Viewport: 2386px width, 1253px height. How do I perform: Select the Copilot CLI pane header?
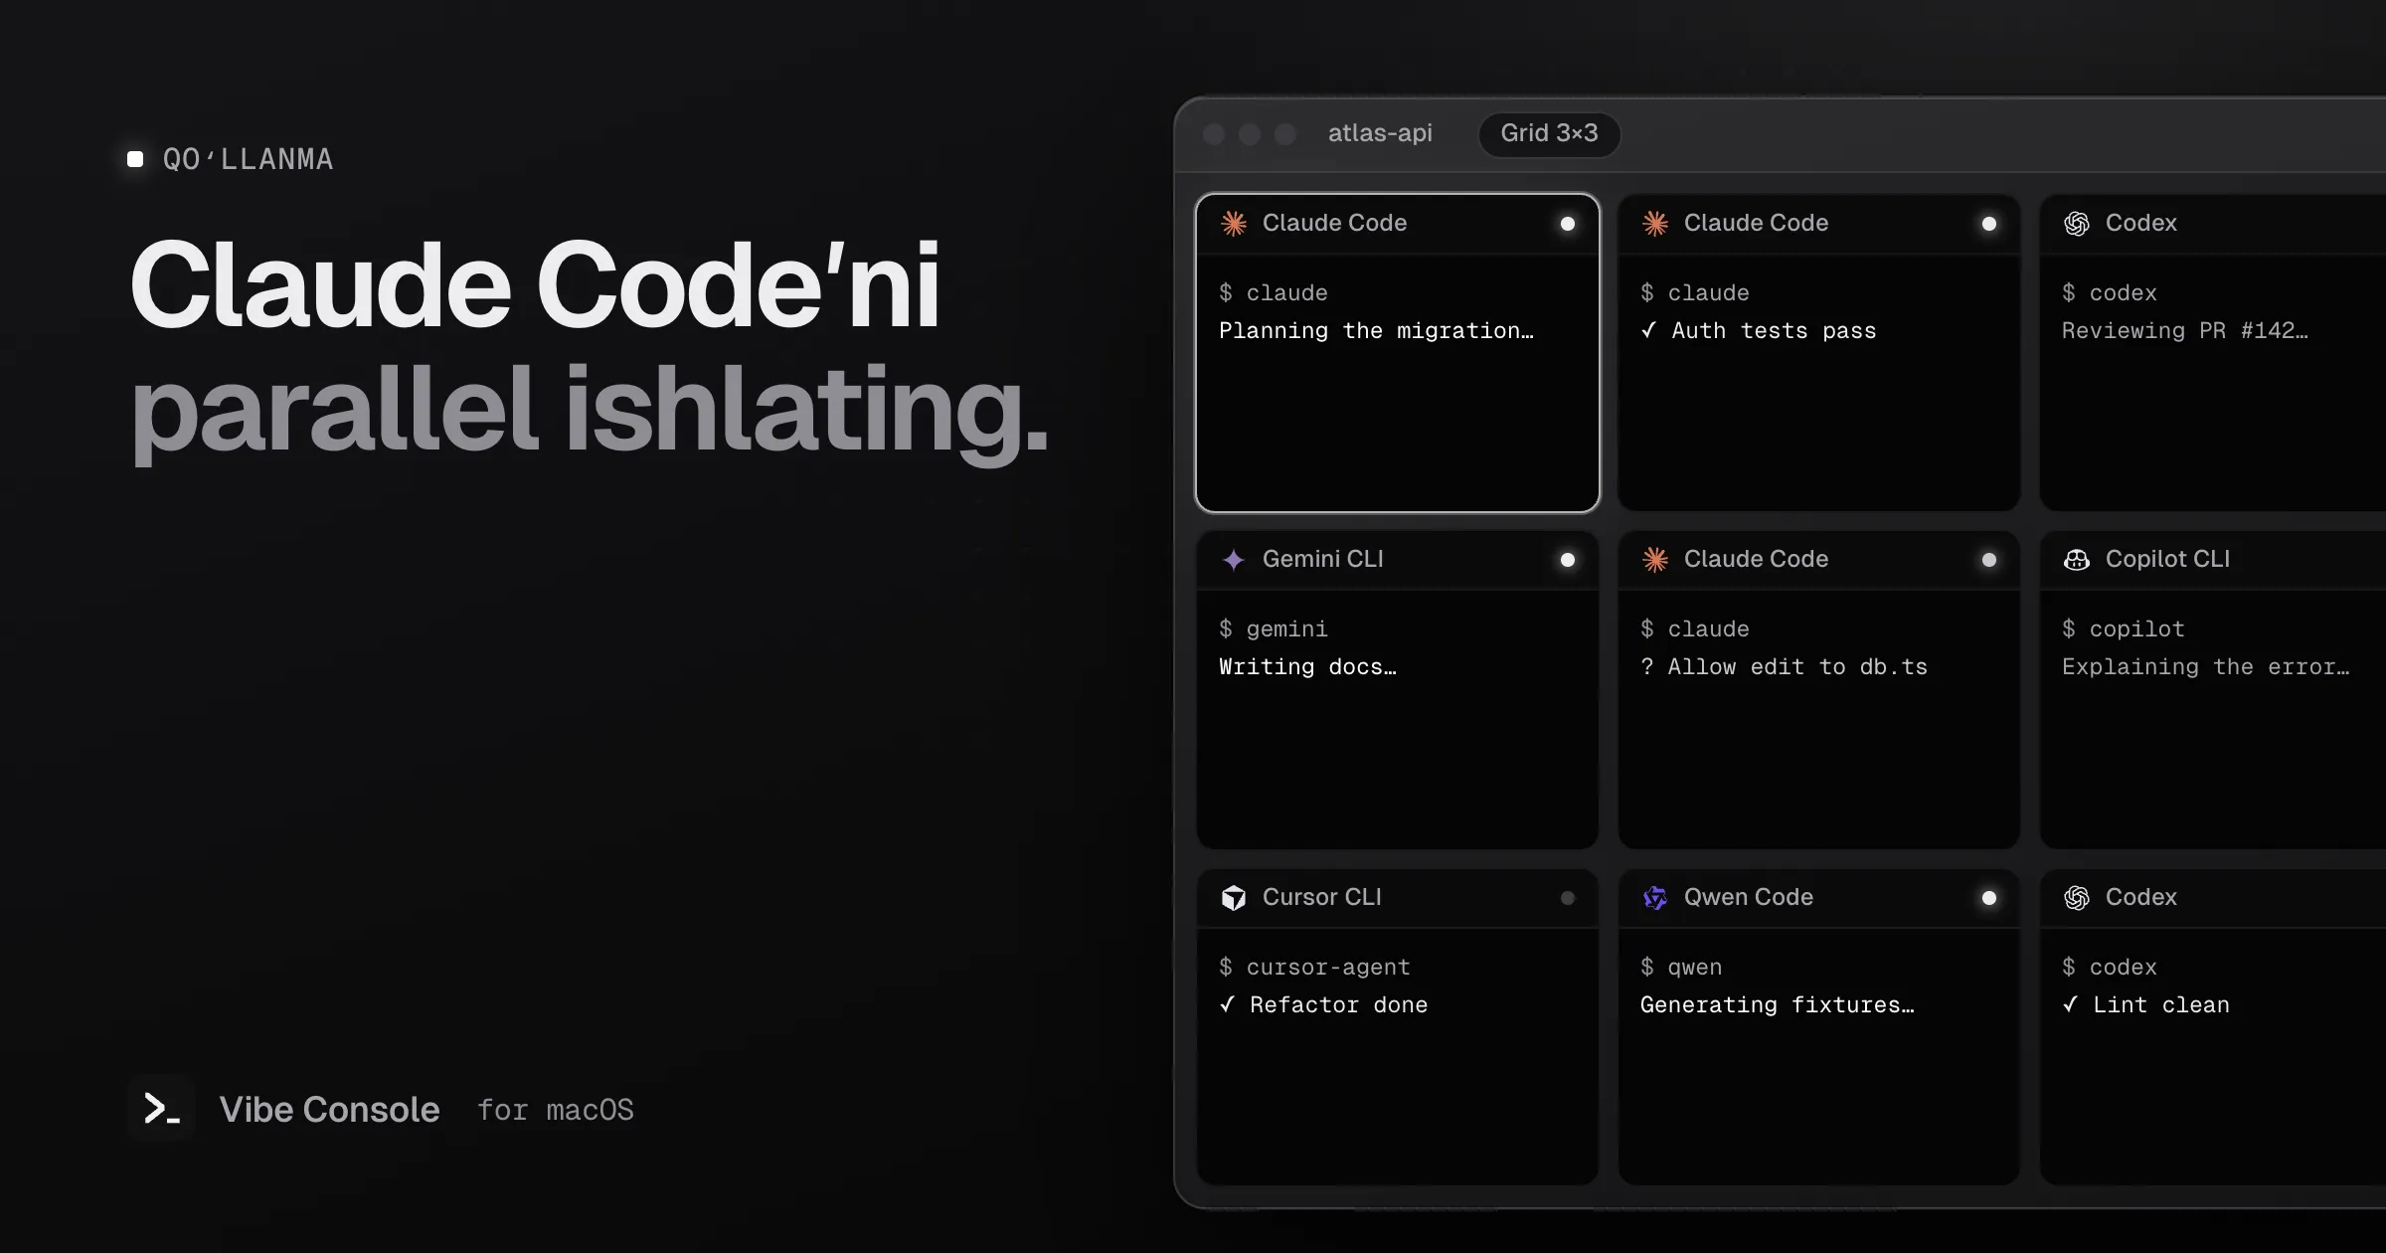tap(2213, 560)
